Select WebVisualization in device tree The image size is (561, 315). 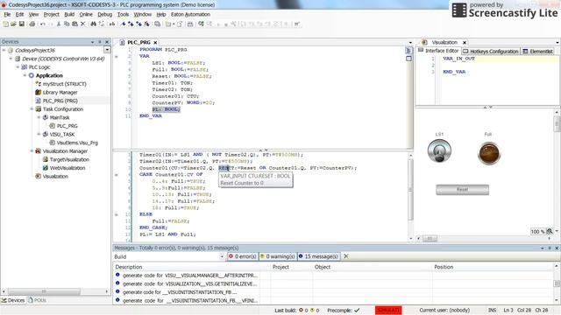tap(67, 168)
